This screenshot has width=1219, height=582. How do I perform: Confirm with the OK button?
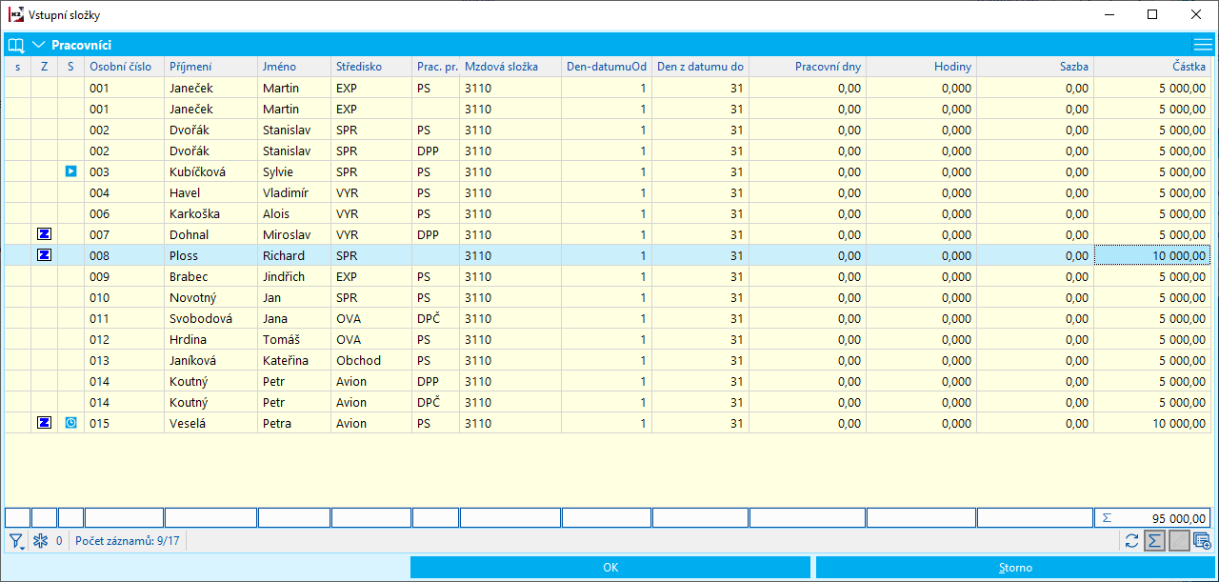pos(610,568)
